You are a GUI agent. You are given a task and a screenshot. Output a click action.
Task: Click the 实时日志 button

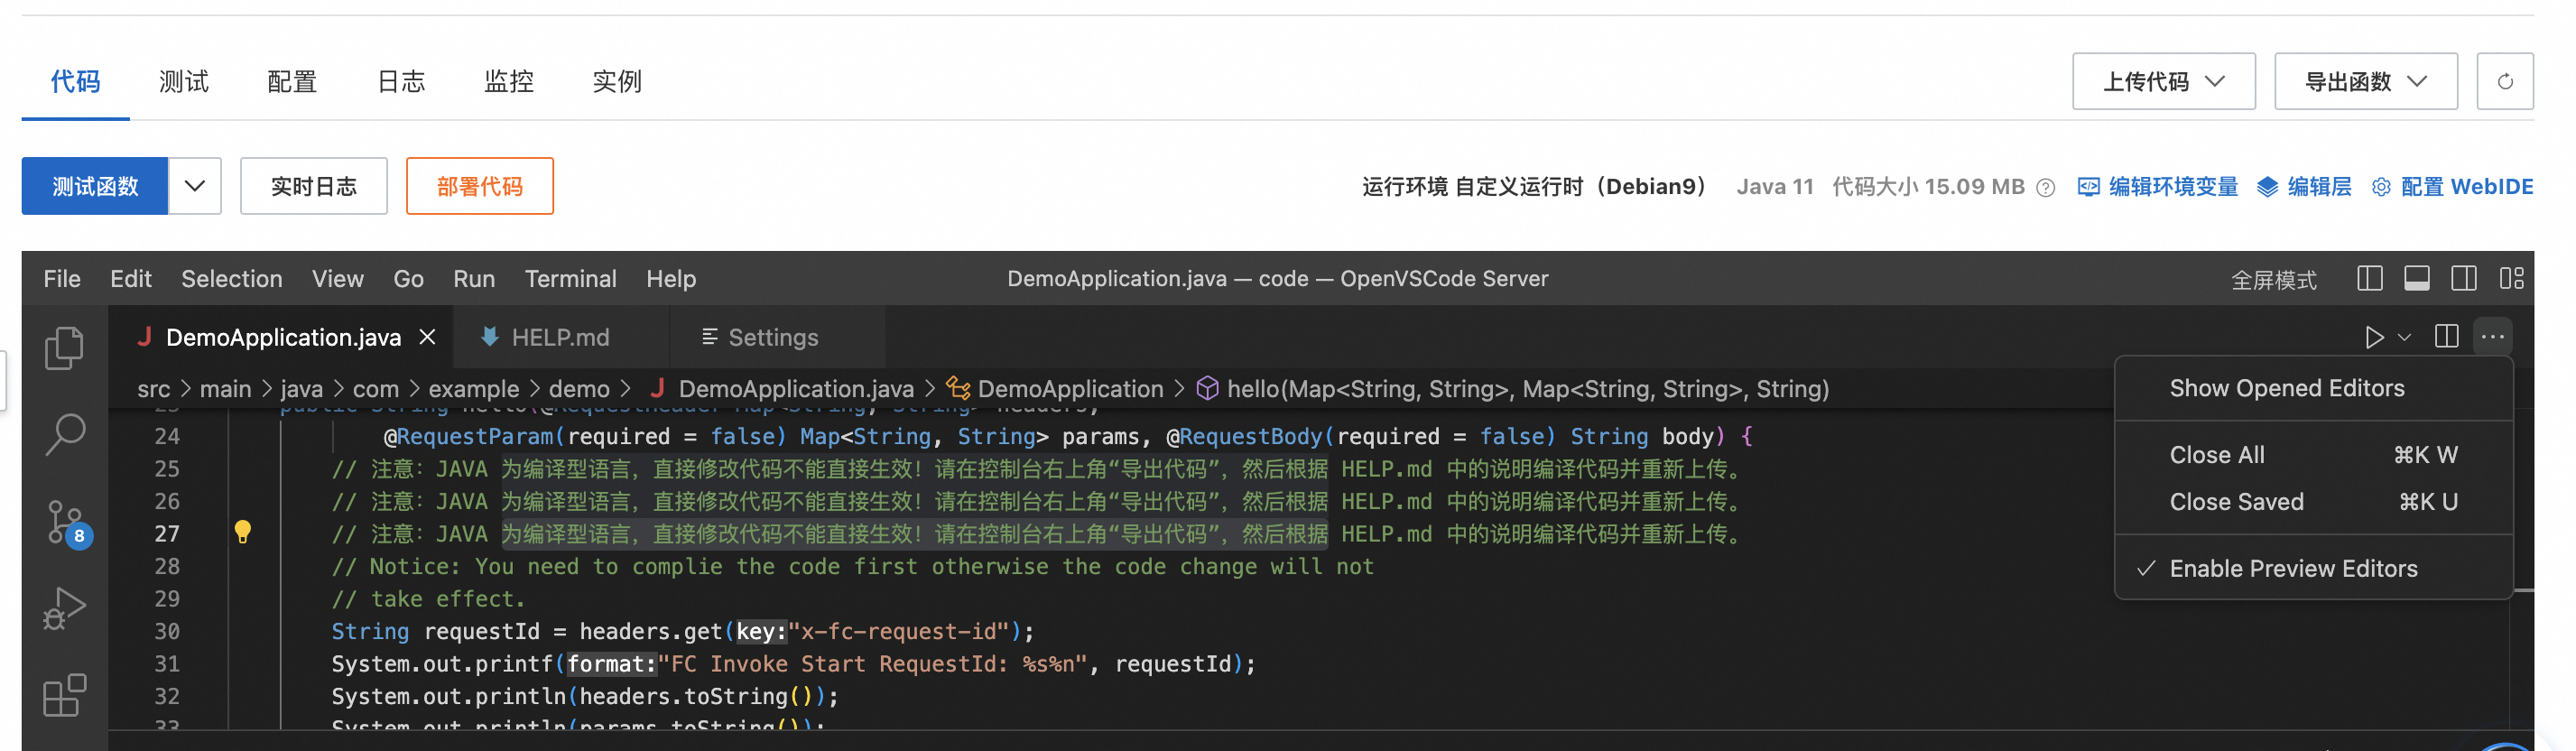(314, 186)
